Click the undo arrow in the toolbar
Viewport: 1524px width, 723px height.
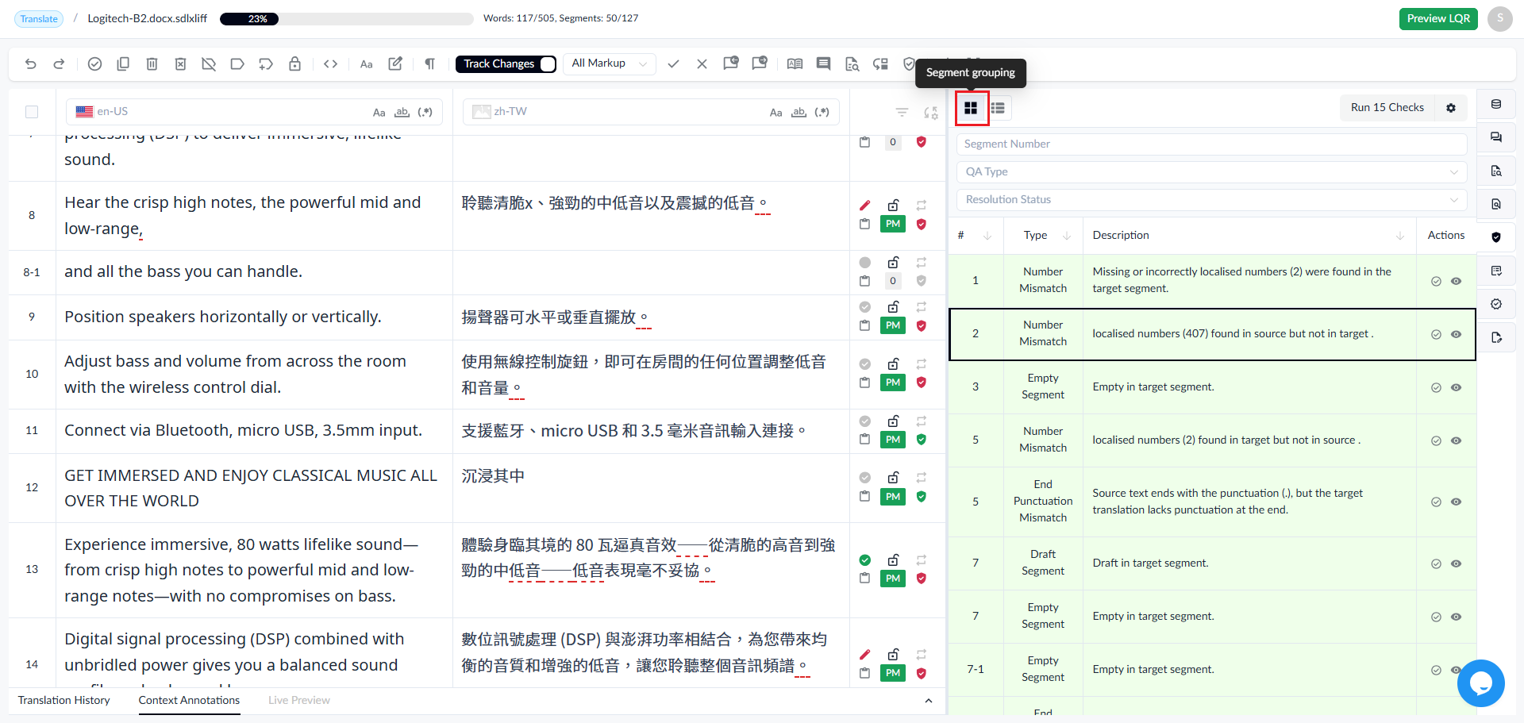coord(31,63)
